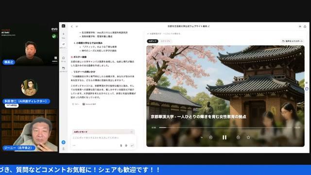Click the audio export button
This screenshot has width=311, height=175.
(x=293, y=41)
